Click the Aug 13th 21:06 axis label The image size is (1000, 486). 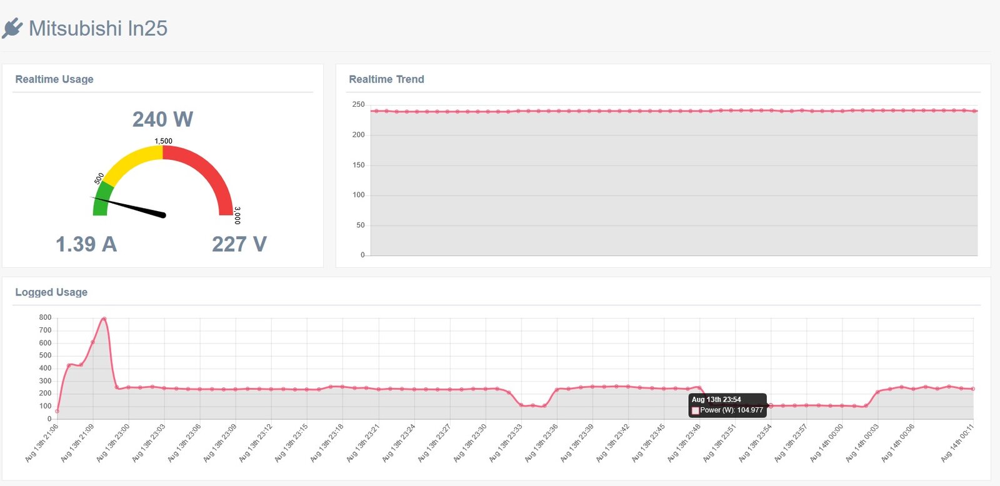(x=42, y=443)
